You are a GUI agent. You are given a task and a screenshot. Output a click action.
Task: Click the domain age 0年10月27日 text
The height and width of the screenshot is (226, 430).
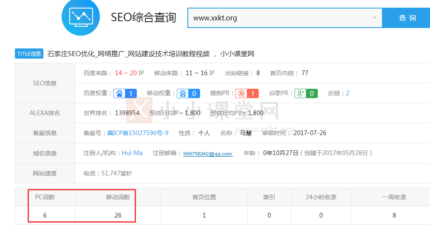pyautogui.click(x=280, y=153)
